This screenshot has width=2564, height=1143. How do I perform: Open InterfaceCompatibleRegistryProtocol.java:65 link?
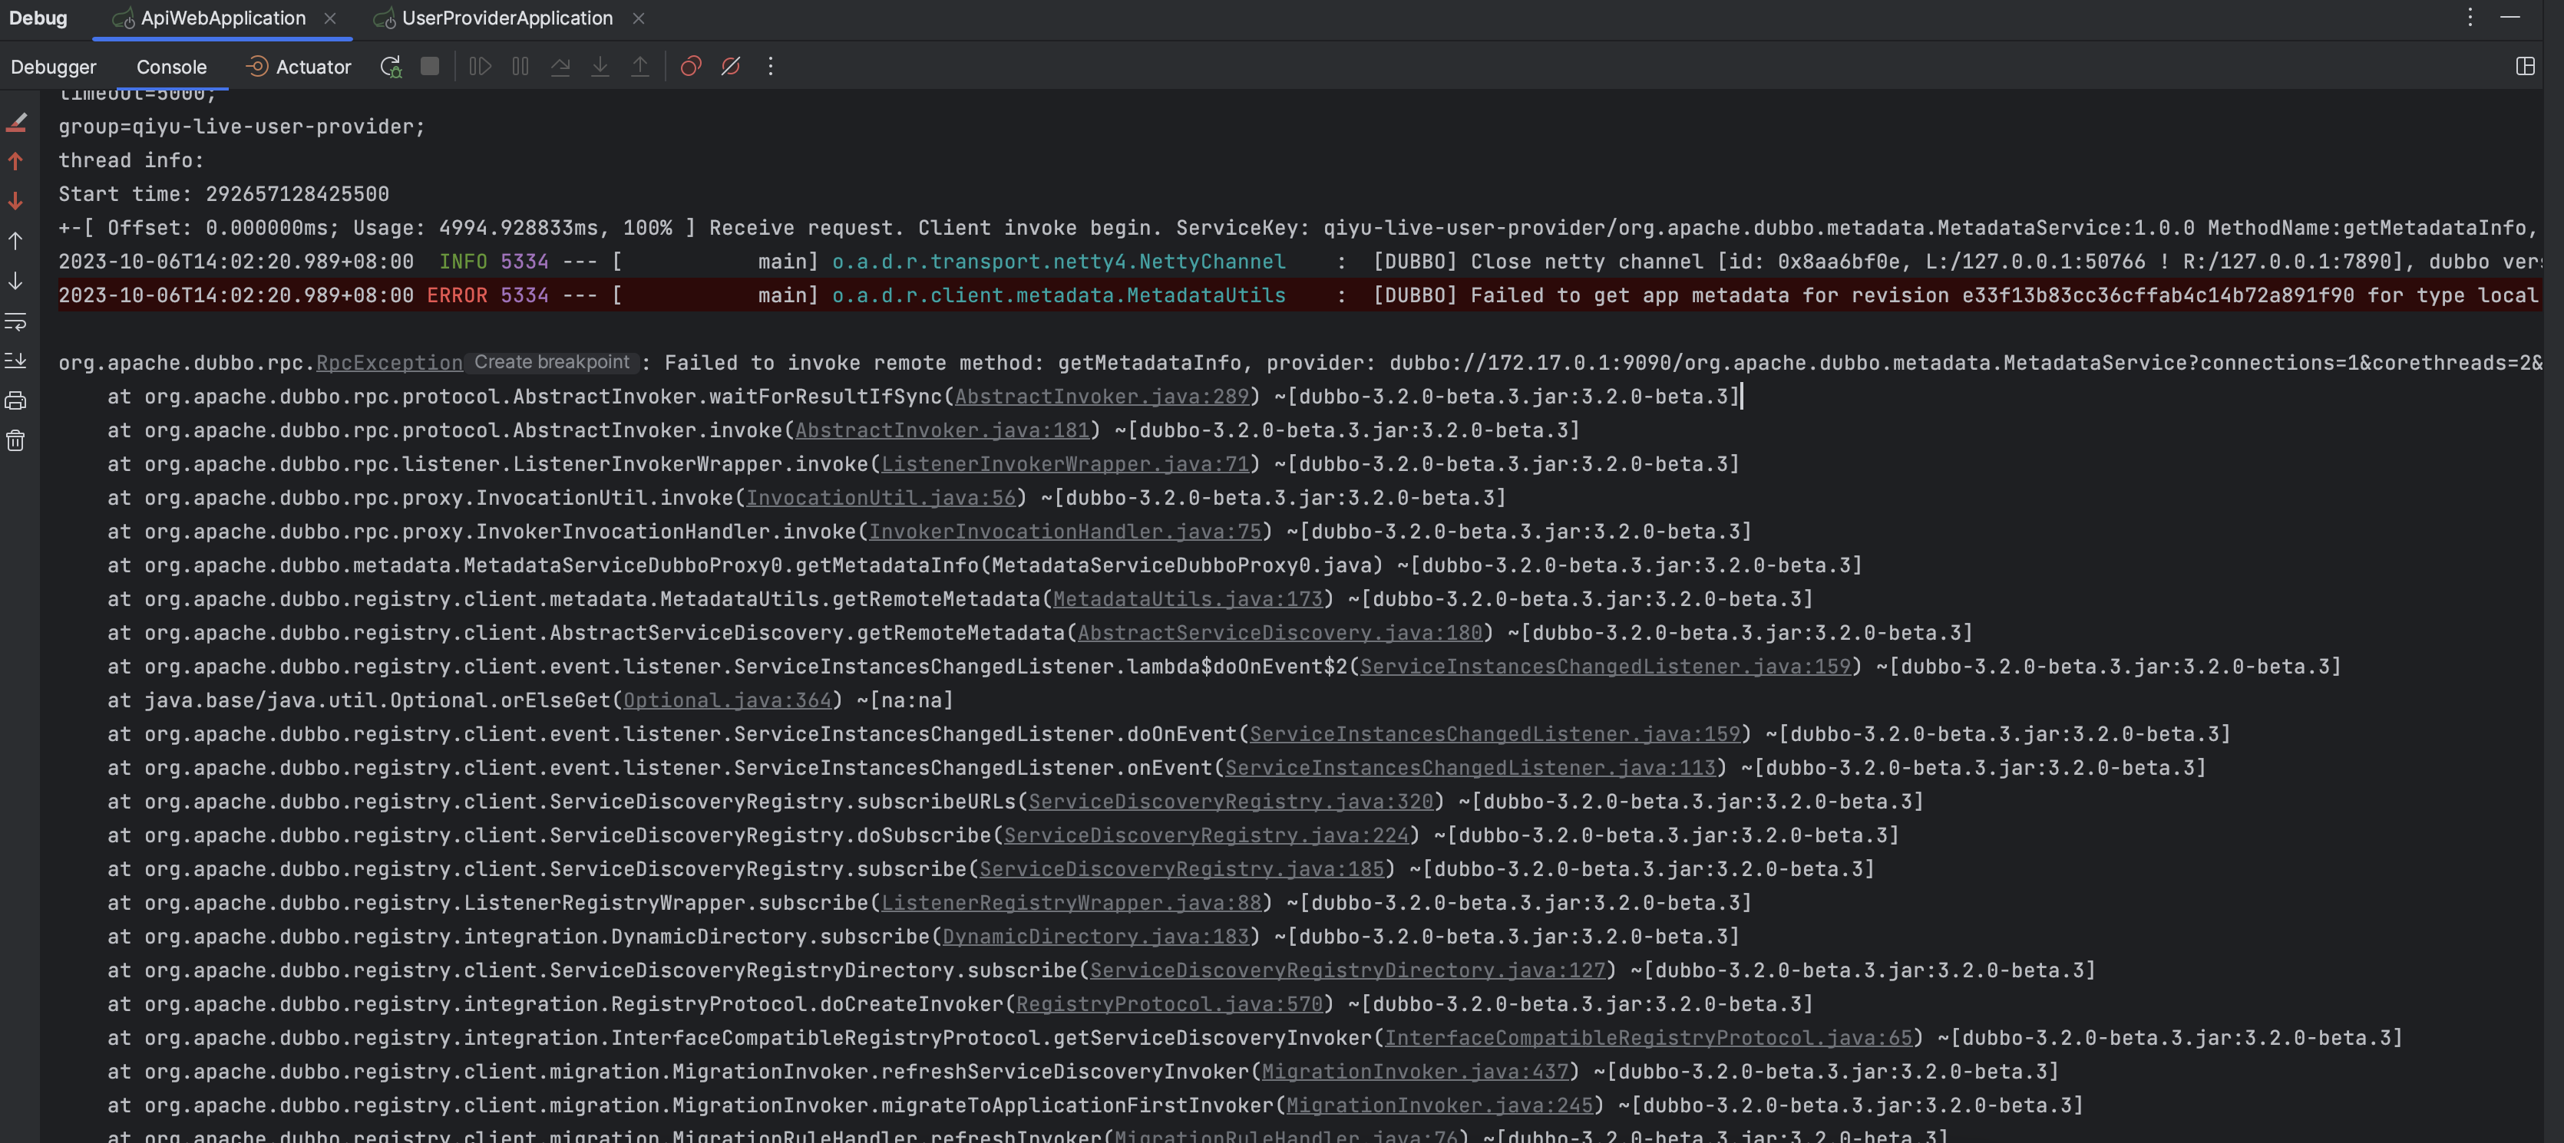pyautogui.click(x=1648, y=1039)
